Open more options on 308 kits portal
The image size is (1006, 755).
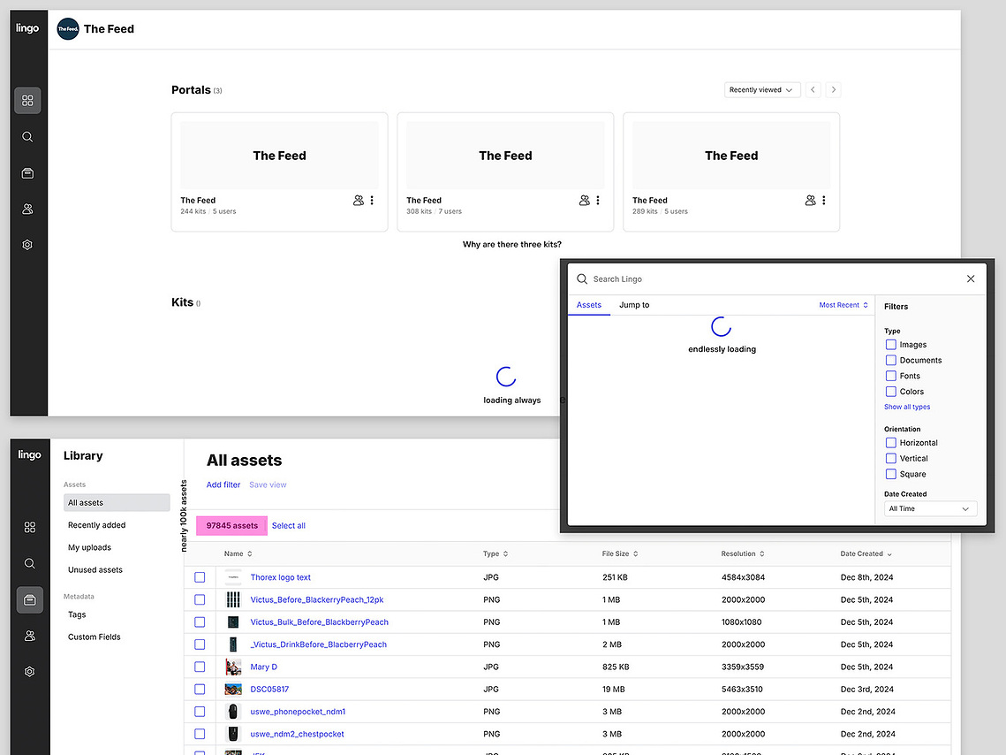598,201
